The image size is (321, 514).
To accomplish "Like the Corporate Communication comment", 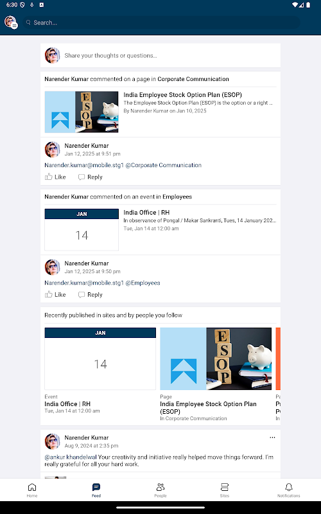I will (55, 177).
